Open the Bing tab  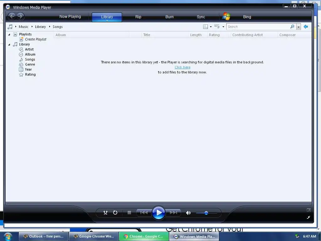[x=247, y=17]
